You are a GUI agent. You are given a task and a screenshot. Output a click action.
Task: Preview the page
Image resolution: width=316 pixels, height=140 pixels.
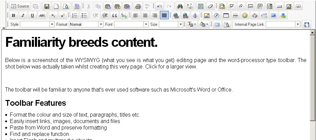point(66,6)
